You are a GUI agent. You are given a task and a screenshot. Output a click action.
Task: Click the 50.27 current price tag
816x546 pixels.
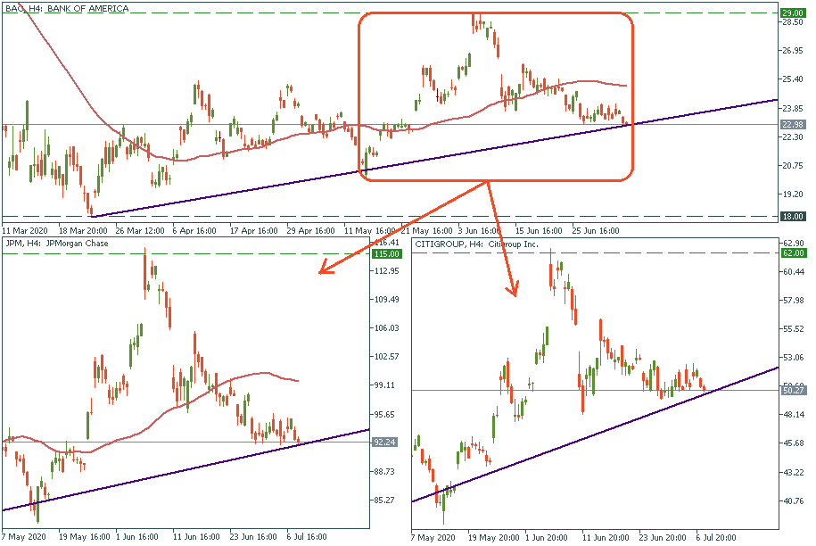794,390
